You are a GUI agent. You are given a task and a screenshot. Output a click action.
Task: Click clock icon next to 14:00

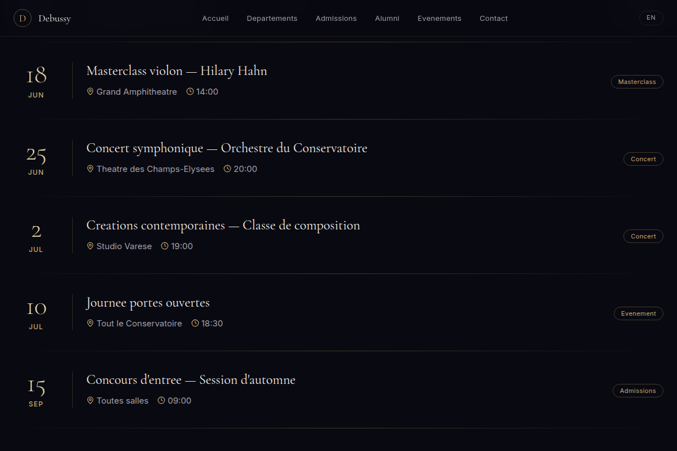point(190,91)
